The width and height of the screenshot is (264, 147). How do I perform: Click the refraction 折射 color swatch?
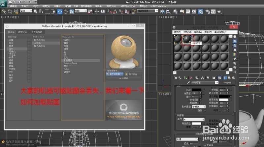196,90
